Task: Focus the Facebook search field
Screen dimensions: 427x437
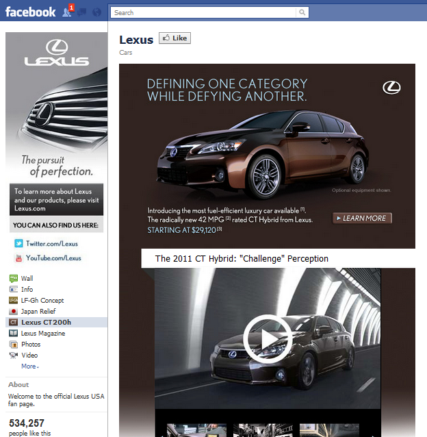Action: (203, 12)
